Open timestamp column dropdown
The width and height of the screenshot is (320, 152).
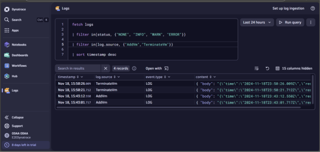click(x=82, y=77)
